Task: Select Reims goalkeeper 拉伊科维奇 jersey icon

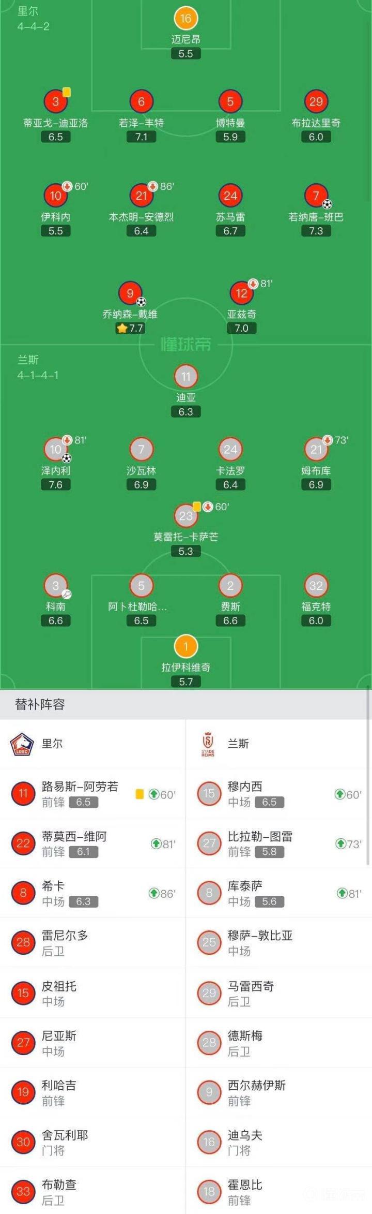Action: [185, 646]
